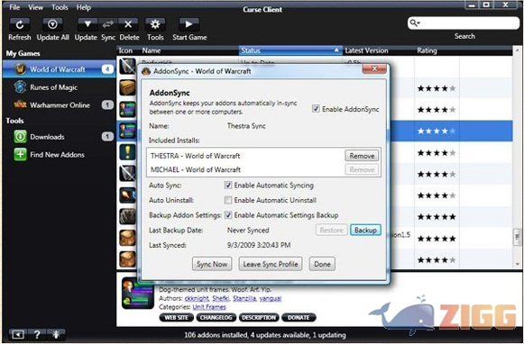Open the View menu
Viewport: 524px width, 344px height.
click(x=35, y=7)
